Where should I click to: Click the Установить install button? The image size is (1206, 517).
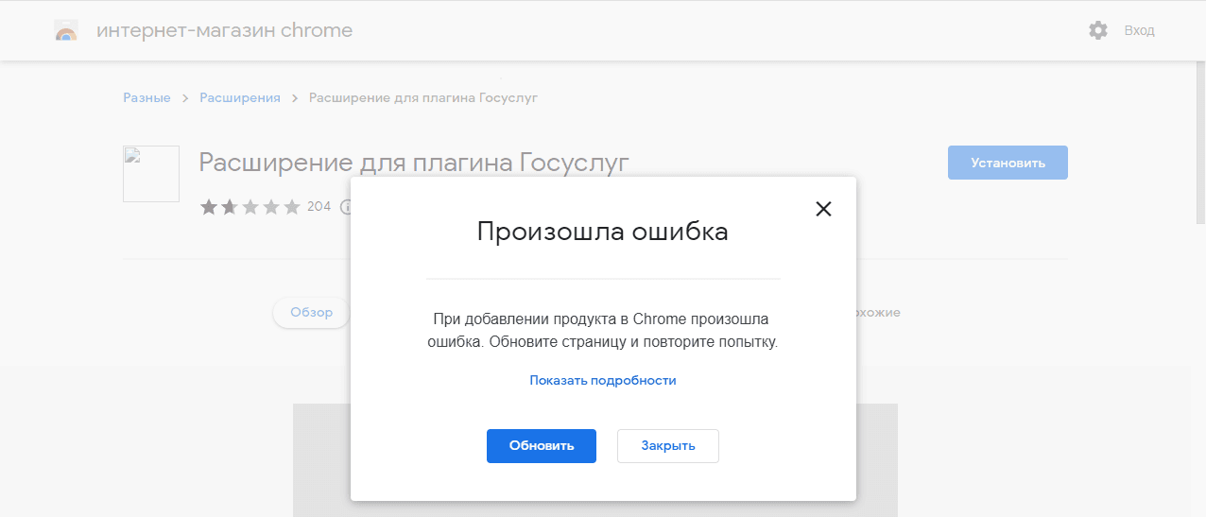pyautogui.click(x=1008, y=163)
